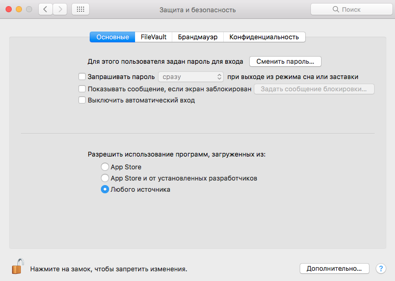This screenshot has width=395, height=281.
Task: Open help with question mark button
Action: coord(381,269)
